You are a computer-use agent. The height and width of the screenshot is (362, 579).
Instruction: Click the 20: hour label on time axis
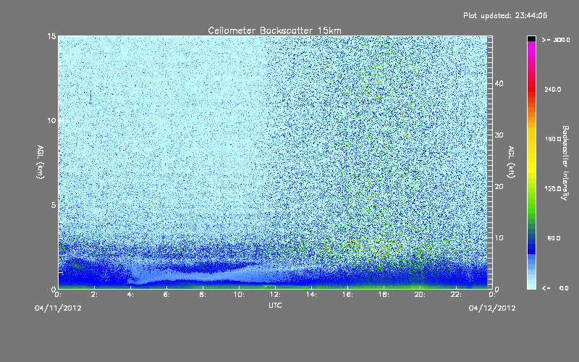coord(420,295)
